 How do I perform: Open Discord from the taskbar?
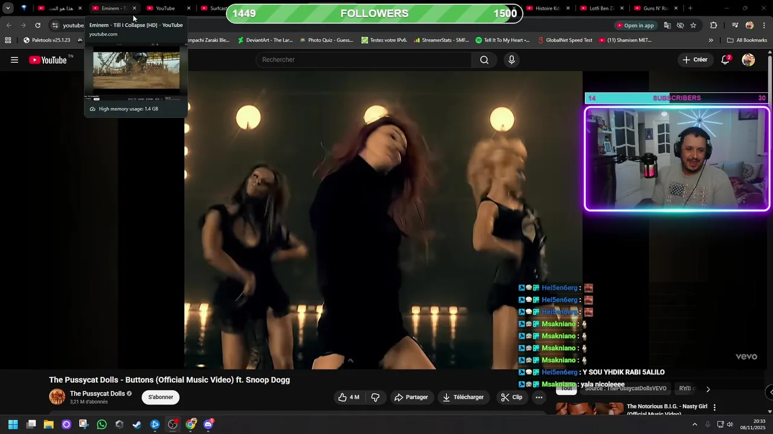(x=208, y=424)
